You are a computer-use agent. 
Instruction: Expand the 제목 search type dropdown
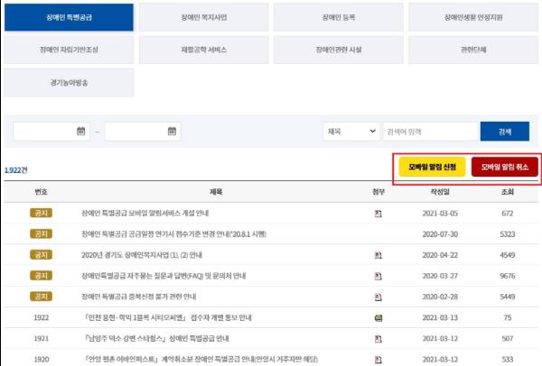coord(350,132)
